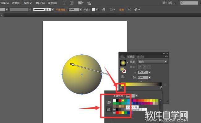201x123 pixels.
Task: Click the gradient midpoint diamond marker
Action: tap(141, 81)
